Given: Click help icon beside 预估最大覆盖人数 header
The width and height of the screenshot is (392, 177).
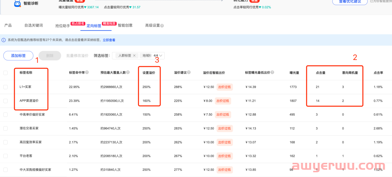Looking at the screenshot, I should coord(128,73).
